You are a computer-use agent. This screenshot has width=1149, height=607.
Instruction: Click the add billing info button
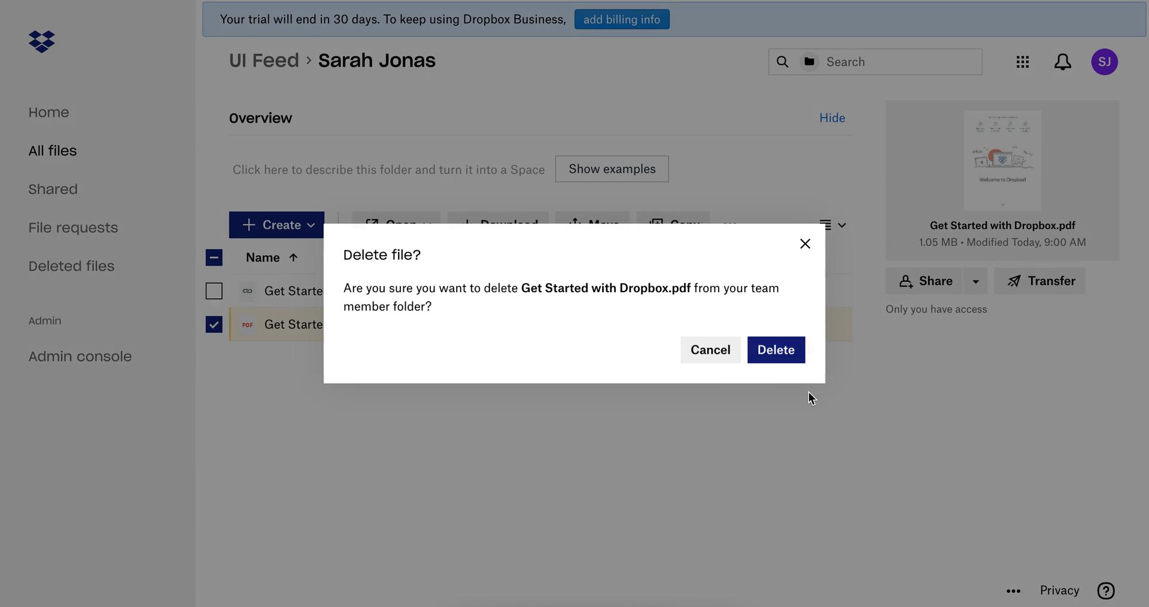coord(622,19)
